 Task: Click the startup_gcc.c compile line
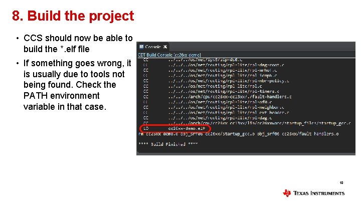(x=247, y=123)
